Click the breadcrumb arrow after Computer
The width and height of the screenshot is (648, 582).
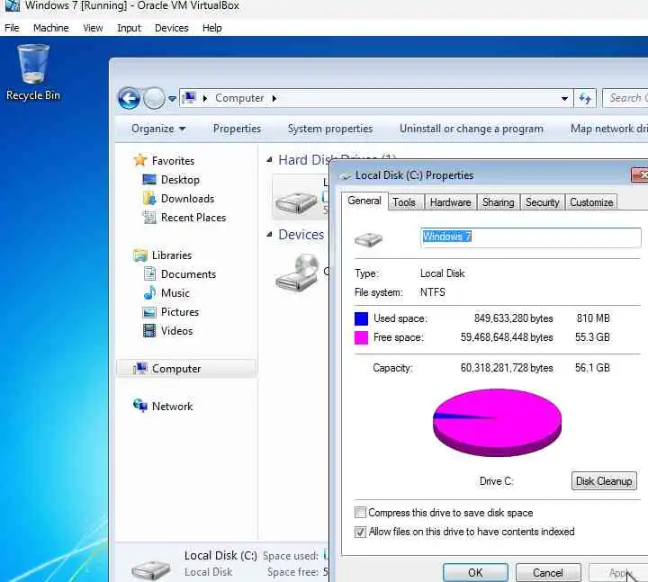[x=274, y=98]
